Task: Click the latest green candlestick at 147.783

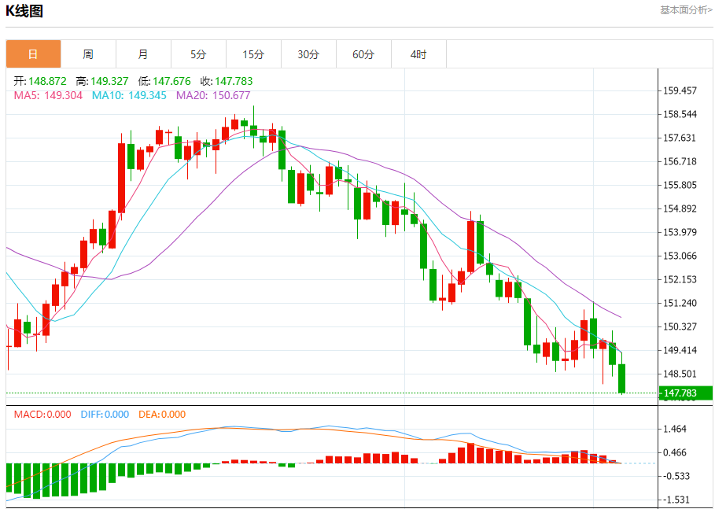Action: point(621,378)
